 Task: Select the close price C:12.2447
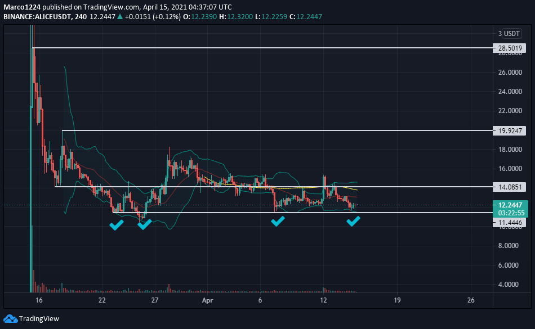point(306,16)
